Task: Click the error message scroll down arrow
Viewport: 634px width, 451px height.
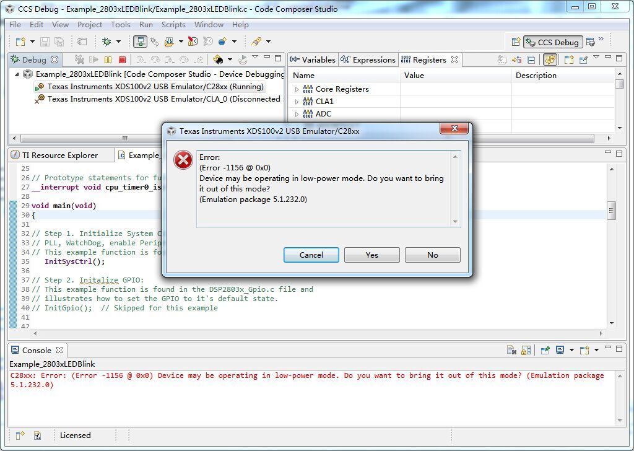Action: 455,221
